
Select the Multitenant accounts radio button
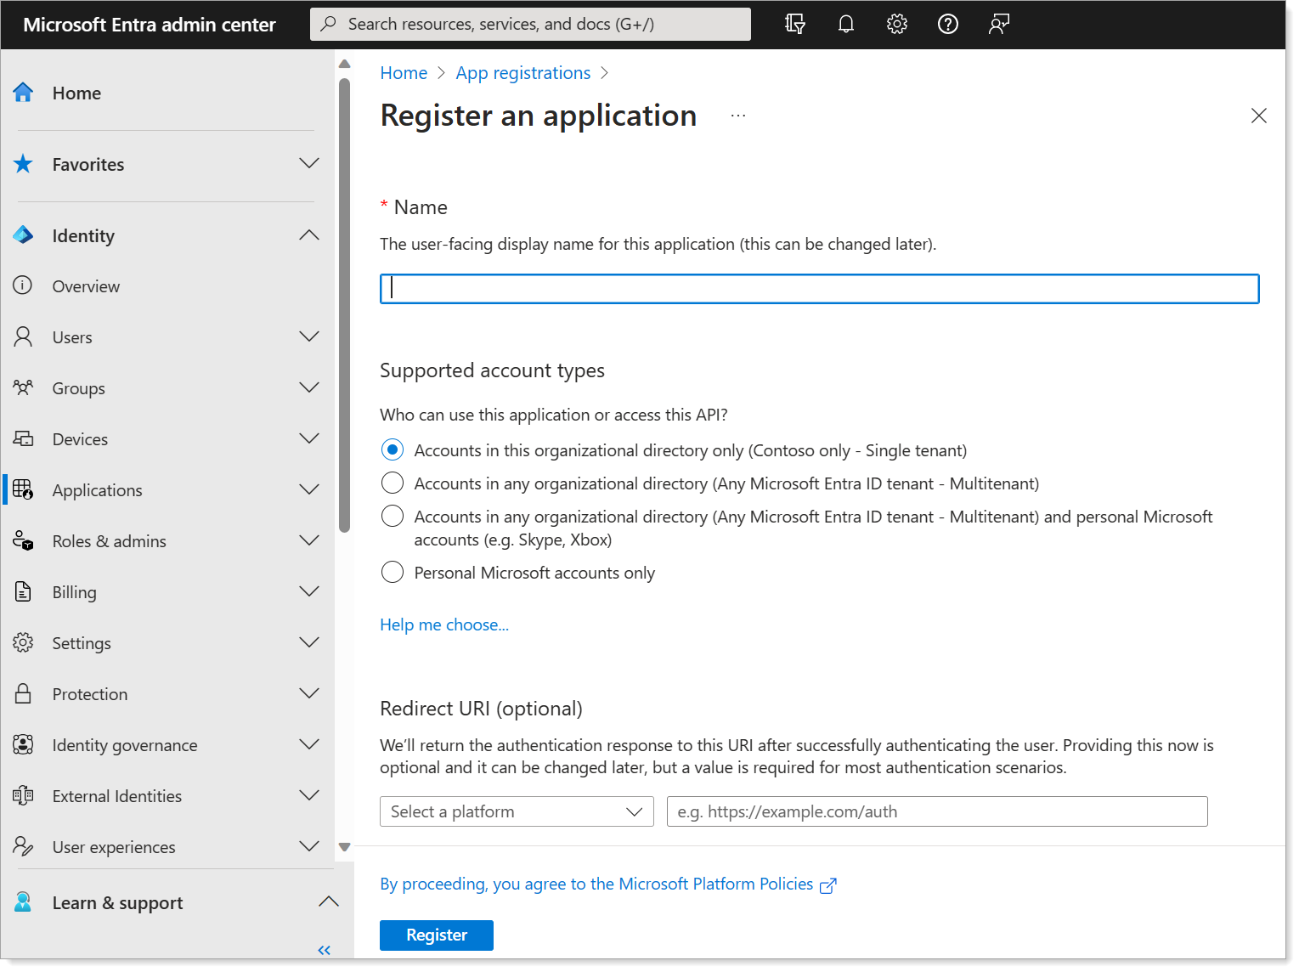click(x=392, y=483)
